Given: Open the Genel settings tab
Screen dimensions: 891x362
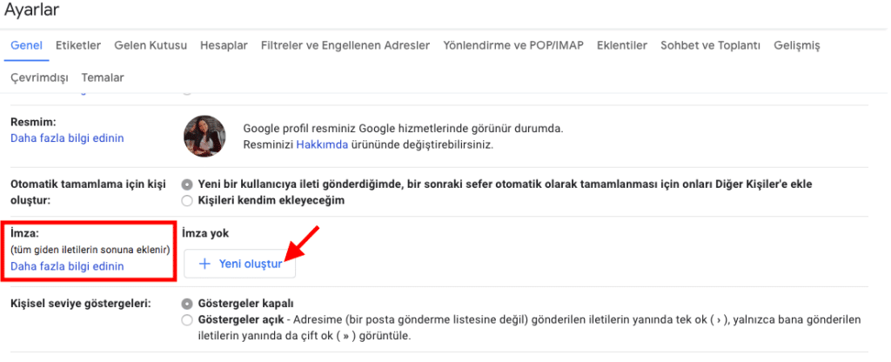Looking at the screenshot, I should point(27,45).
